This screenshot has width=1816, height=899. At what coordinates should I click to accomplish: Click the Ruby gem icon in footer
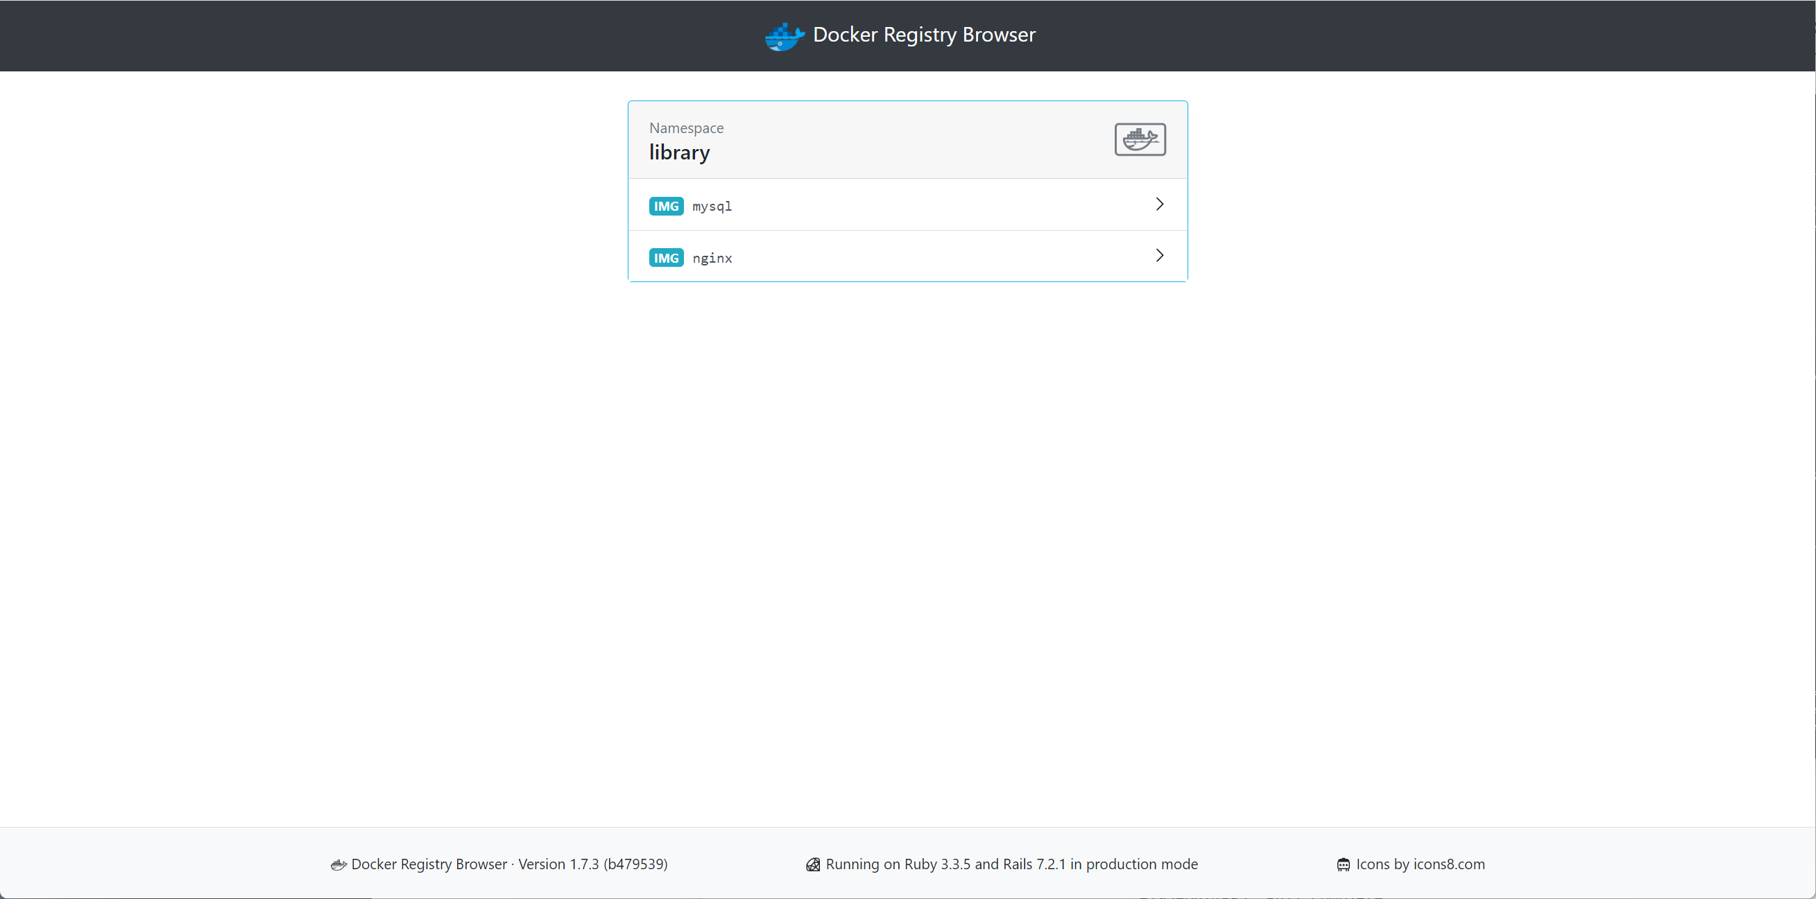pyautogui.click(x=813, y=865)
